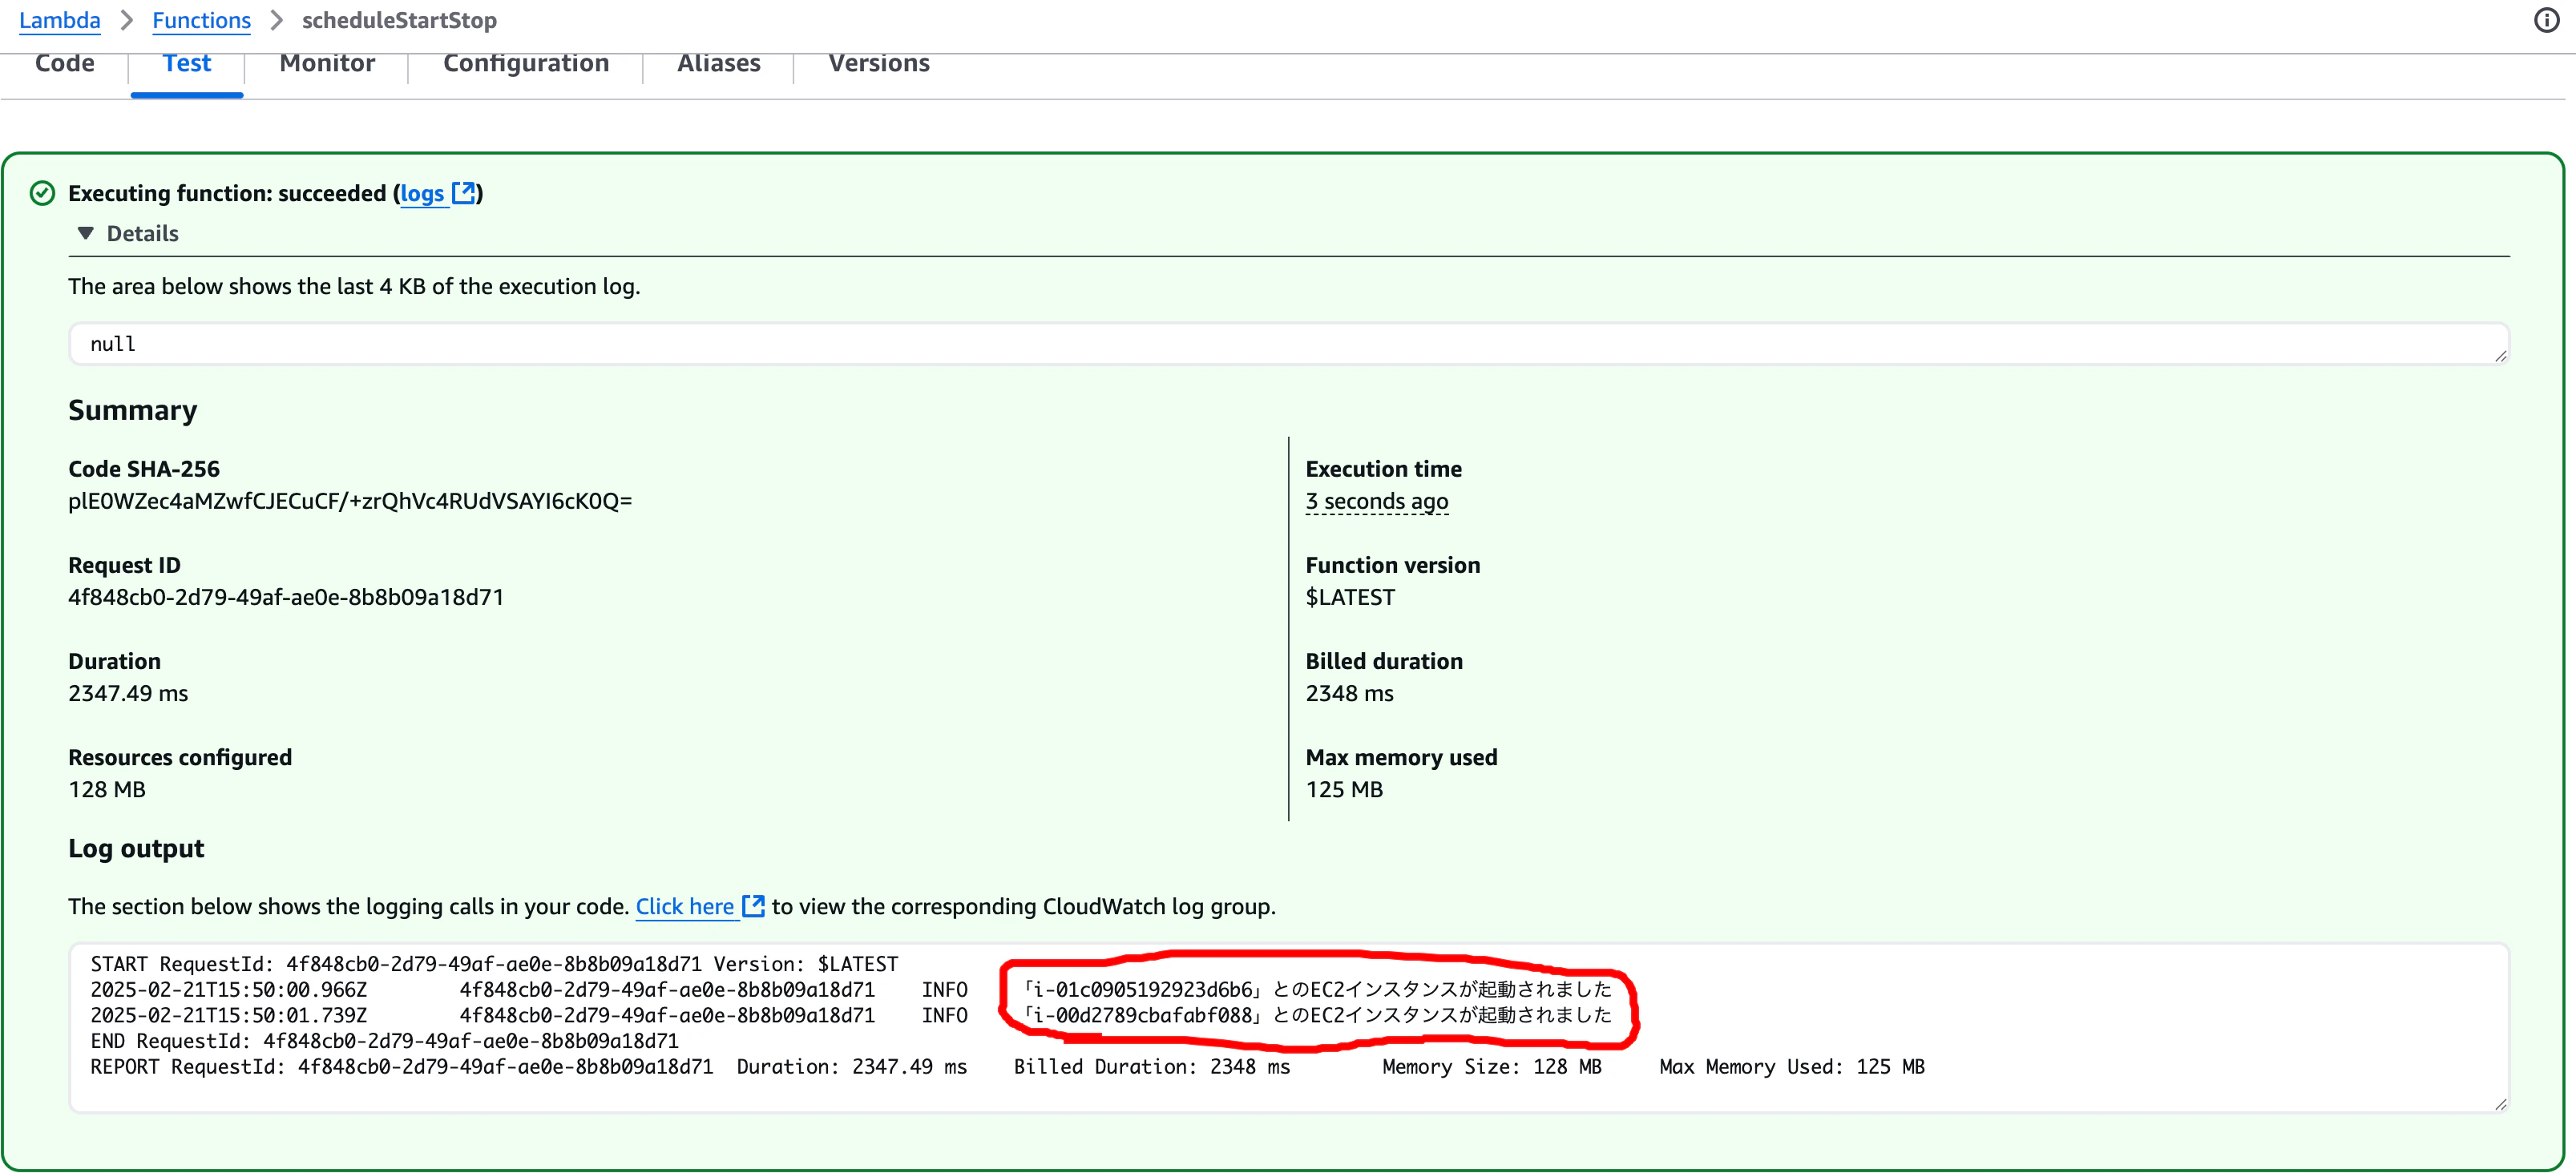Click external link icon next to logs

(463, 193)
